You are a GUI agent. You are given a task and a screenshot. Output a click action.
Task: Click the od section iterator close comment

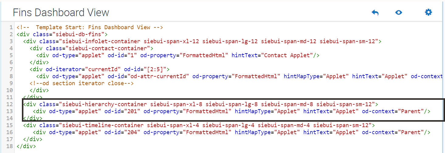pos(82,83)
